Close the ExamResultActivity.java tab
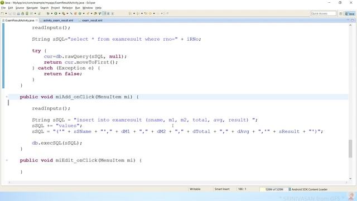 point(36,20)
